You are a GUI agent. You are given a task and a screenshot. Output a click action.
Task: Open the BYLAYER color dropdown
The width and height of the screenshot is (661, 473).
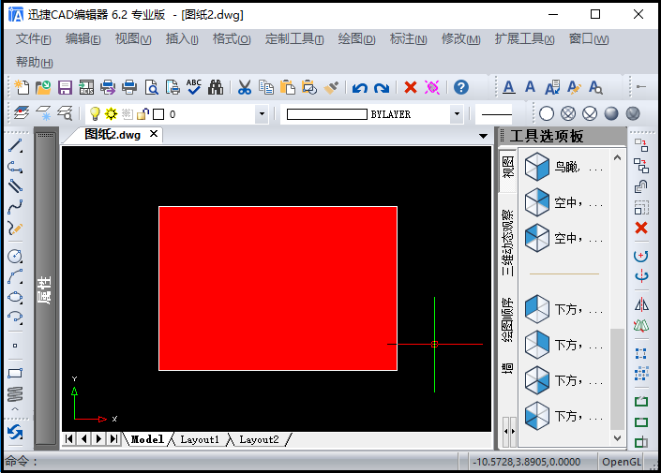click(x=457, y=113)
